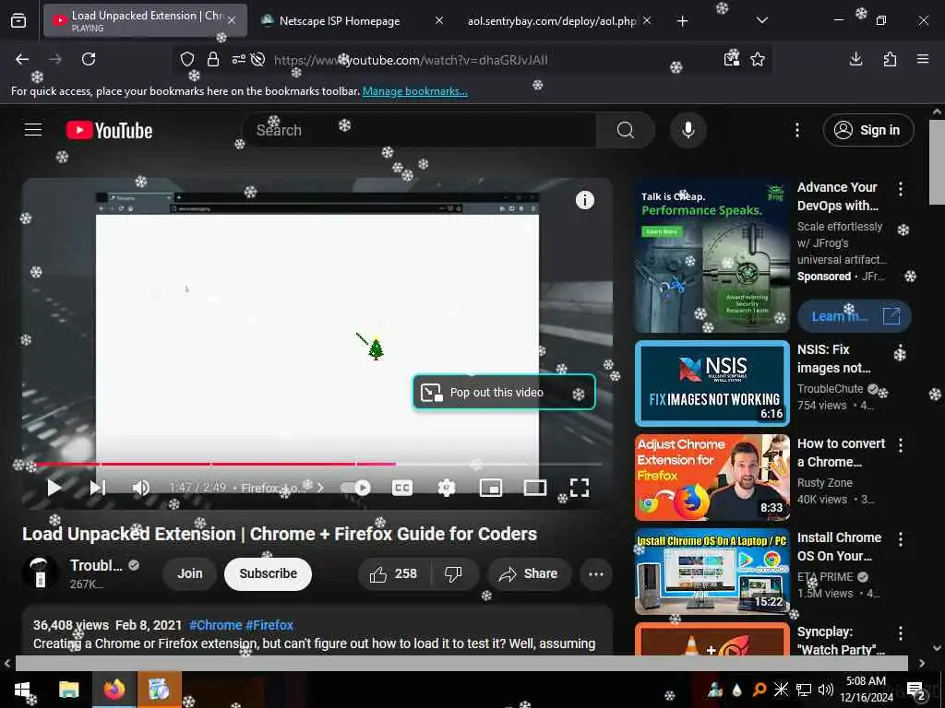
Task: Toggle closed captions CC
Action: [402, 488]
